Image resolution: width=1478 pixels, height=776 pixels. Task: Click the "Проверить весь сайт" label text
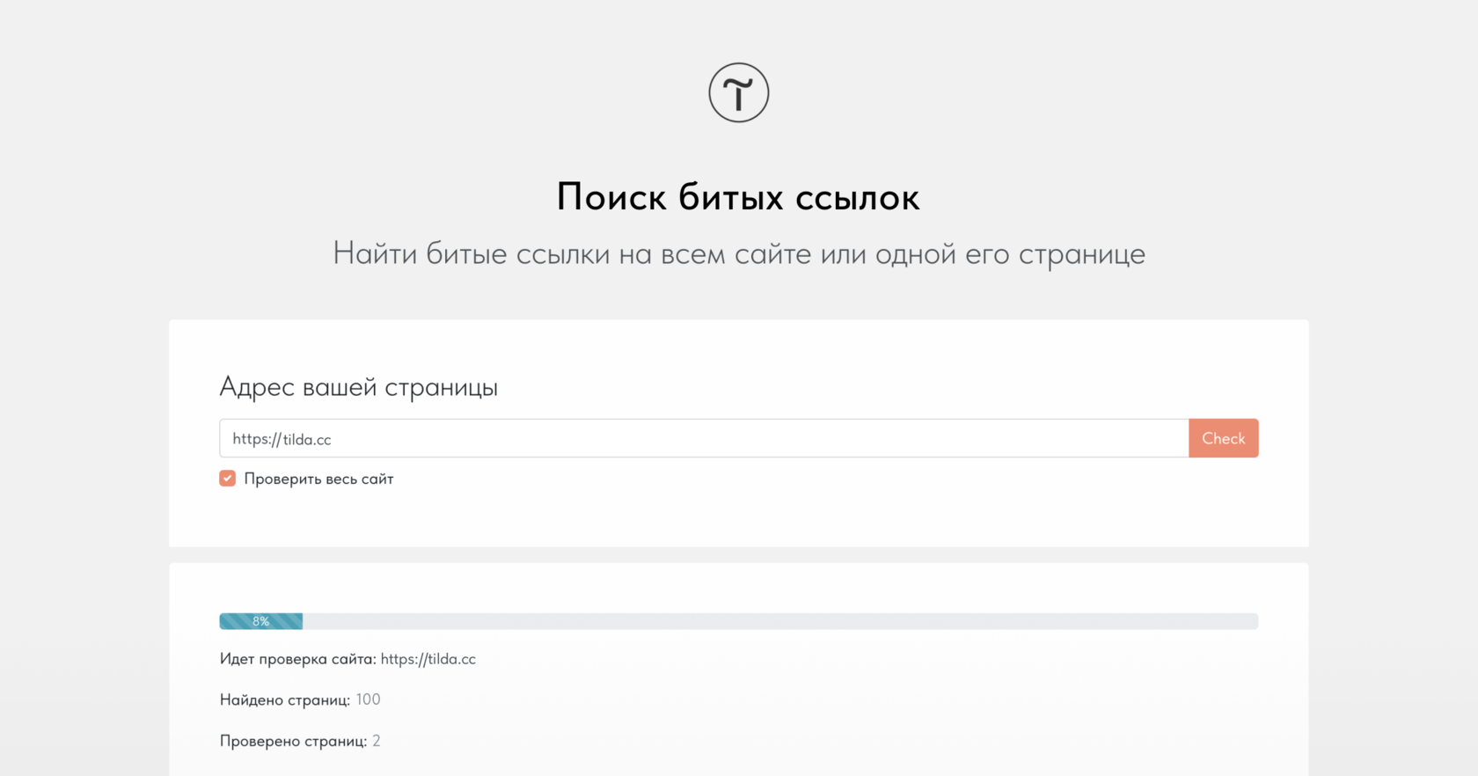pos(318,480)
